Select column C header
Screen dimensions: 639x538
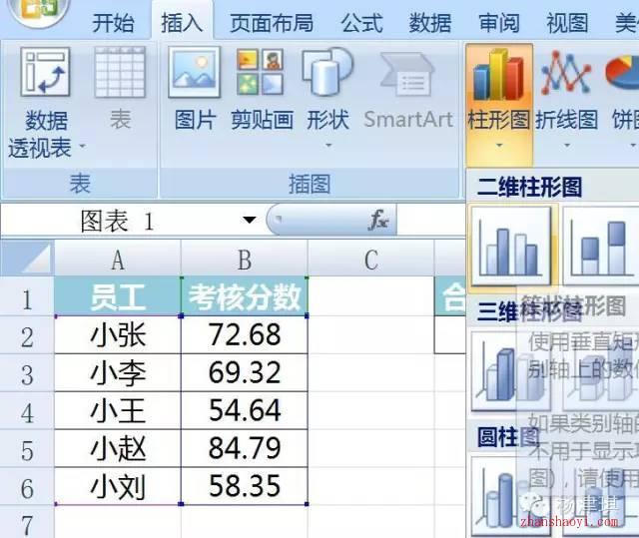pyautogui.click(x=370, y=259)
